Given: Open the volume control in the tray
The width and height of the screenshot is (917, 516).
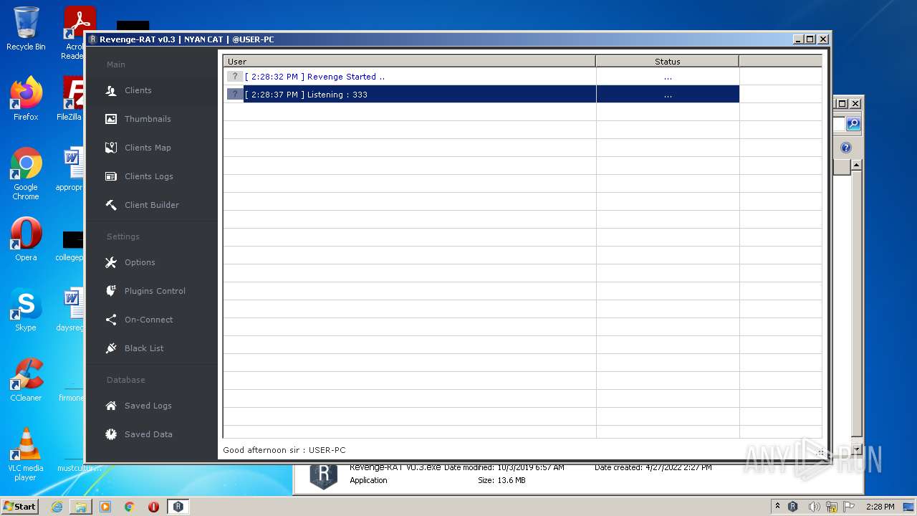Looking at the screenshot, I should (x=813, y=507).
